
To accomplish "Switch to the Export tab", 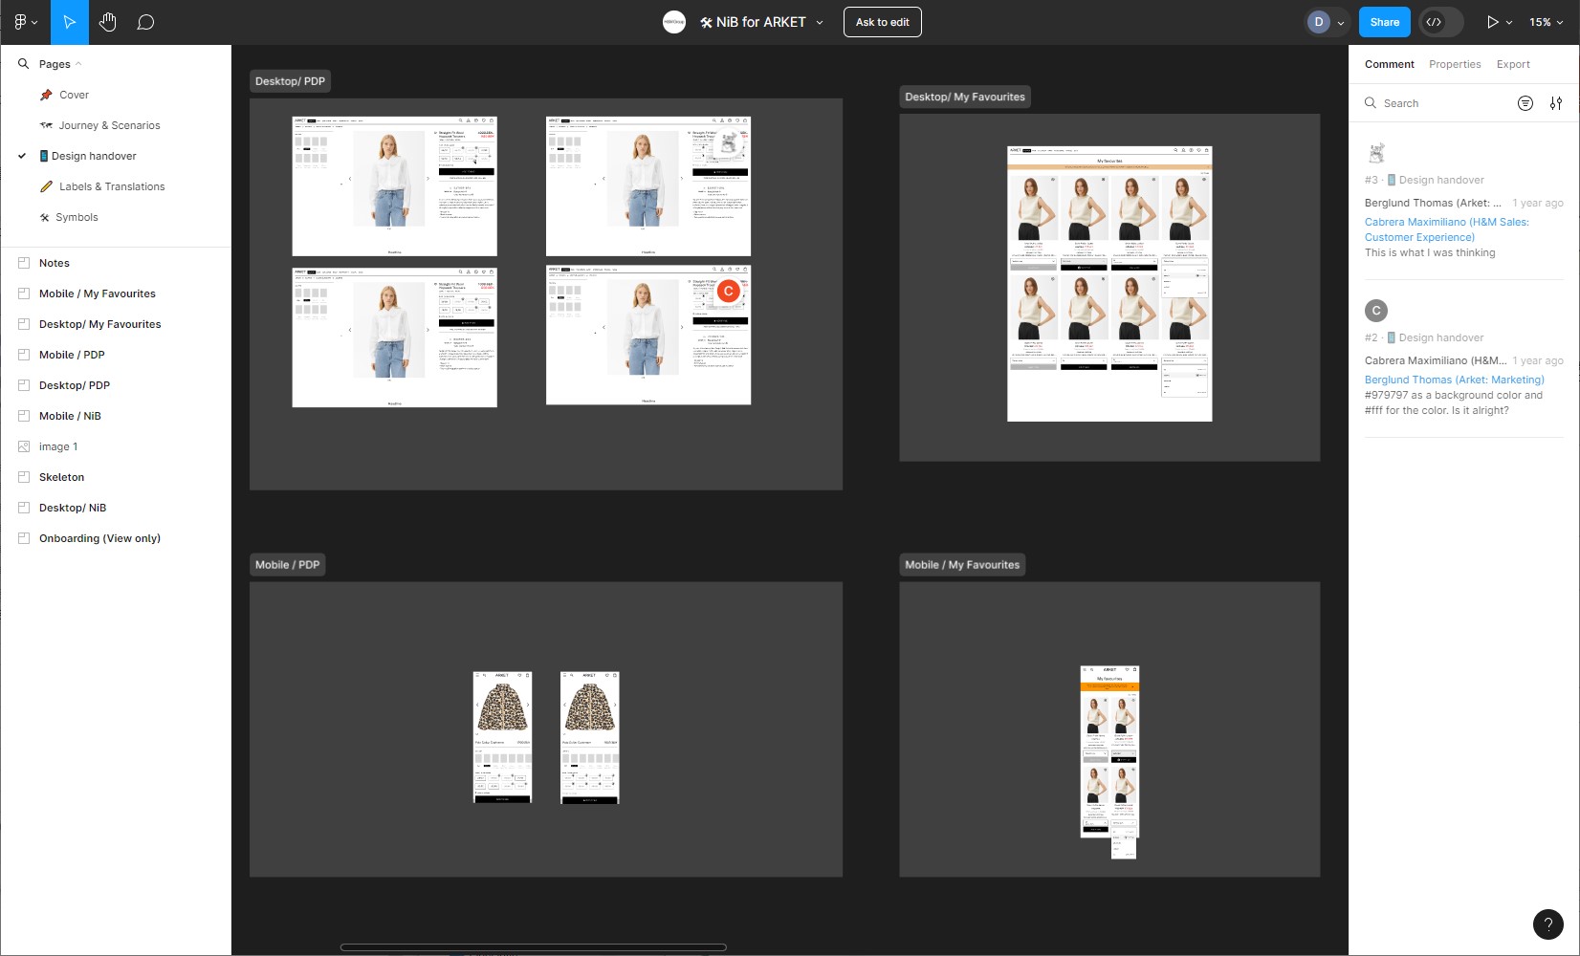I will (1513, 64).
